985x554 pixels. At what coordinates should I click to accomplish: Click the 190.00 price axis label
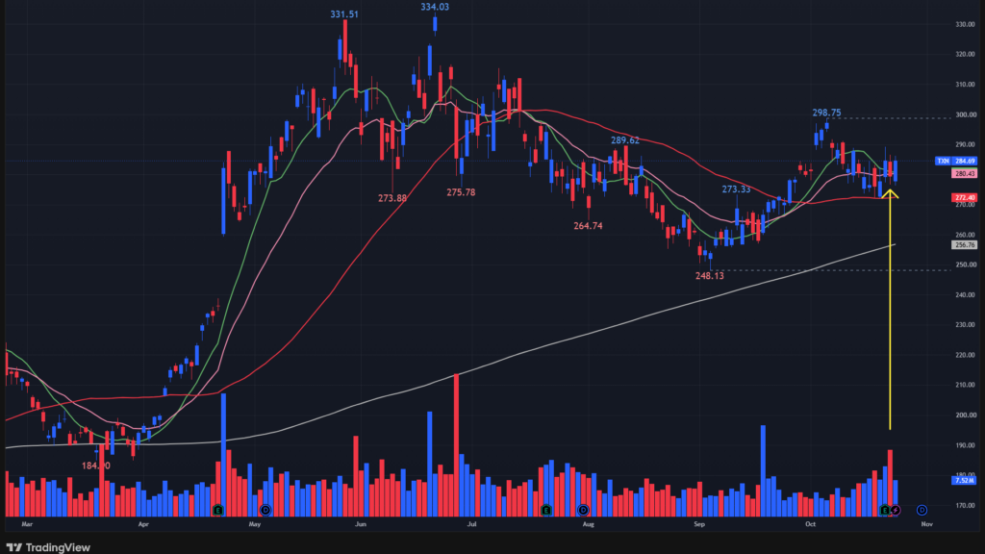pos(965,445)
